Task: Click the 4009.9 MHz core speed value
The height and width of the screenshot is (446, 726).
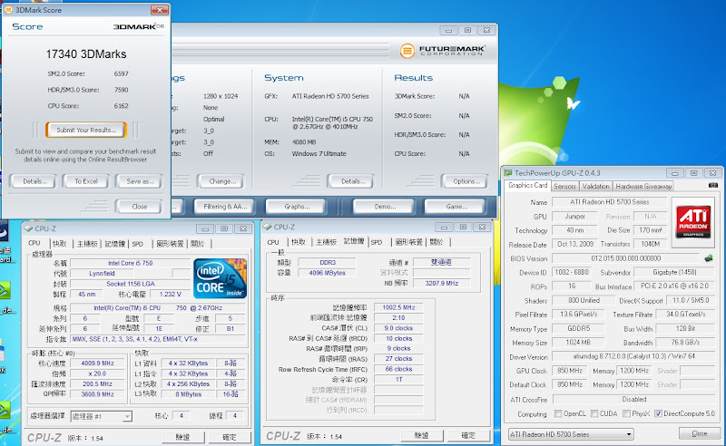Action: point(97,364)
